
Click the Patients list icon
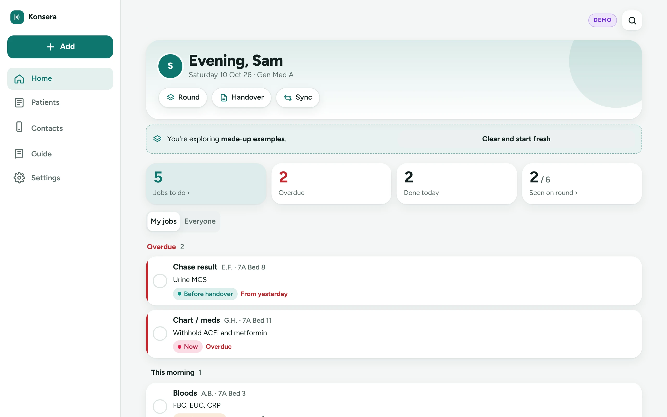19,103
